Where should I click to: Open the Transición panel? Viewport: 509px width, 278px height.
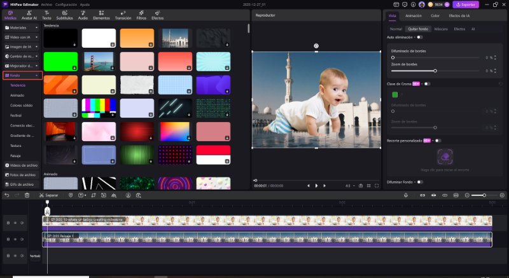123,15
